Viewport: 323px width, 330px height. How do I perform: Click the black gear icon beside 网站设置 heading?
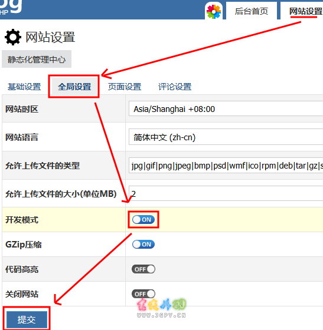[13, 37]
